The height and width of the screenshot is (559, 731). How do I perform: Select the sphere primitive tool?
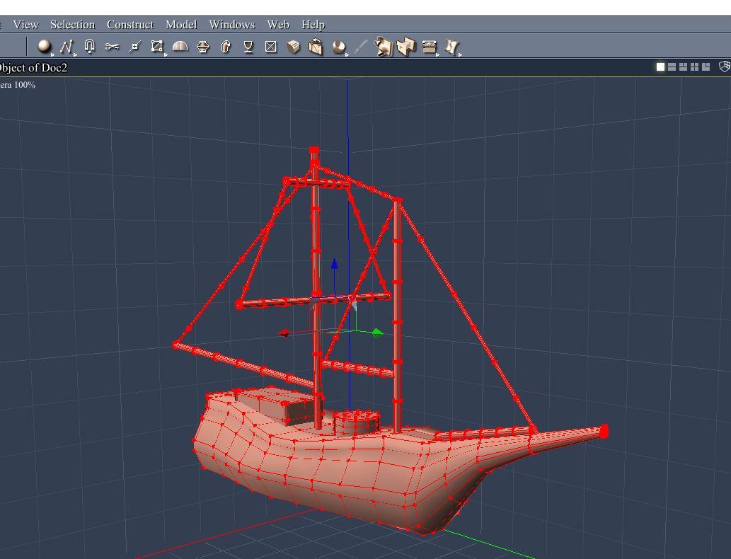(x=45, y=46)
